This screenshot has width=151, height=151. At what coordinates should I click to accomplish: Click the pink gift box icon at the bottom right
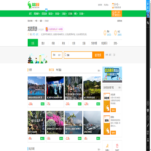coord(117,146)
